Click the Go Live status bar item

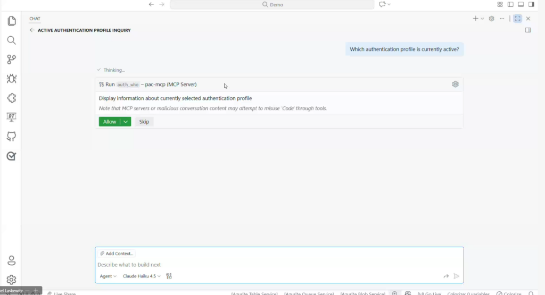click(430, 293)
